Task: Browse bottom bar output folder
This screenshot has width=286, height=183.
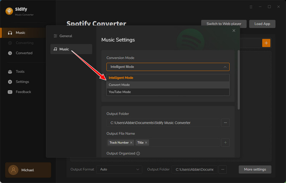Action: coord(223,169)
